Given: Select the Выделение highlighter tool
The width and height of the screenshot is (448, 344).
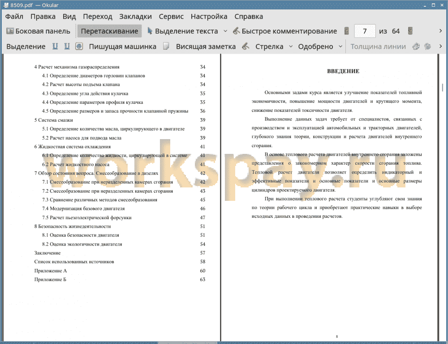Looking at the screenshot, I should [26, 47].
